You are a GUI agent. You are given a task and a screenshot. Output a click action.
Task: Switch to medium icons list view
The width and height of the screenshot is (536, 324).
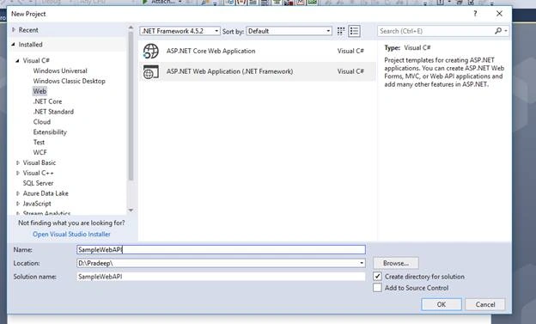354,31
